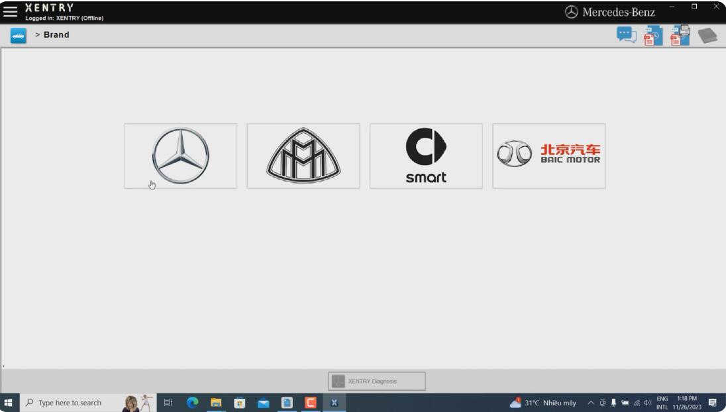The width and height of the screenshot is (726, 412).
Task: Open File Explorer from taskbar
Action: [216, 403]
